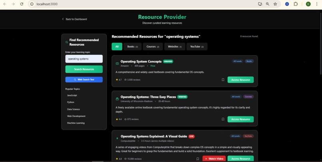Filter resources by Courses tab

(x=153, y=46)
